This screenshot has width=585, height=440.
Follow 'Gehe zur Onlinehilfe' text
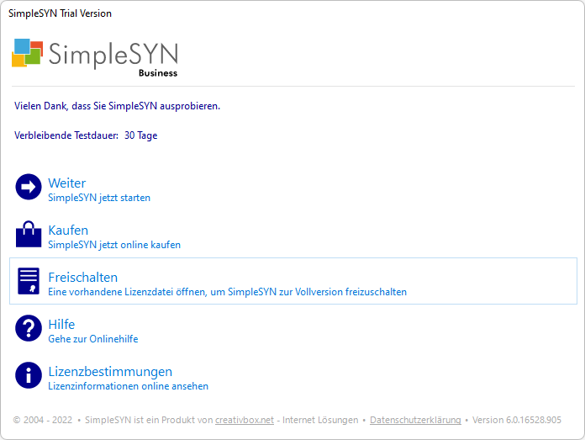(x=93, y=339)
